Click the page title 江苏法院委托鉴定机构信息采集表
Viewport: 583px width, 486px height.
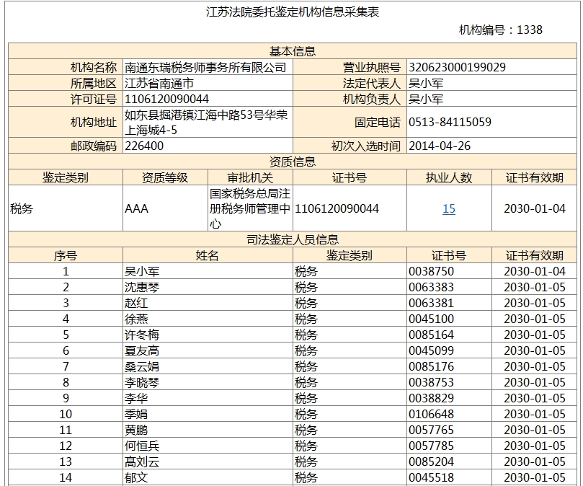click(293, 12)
